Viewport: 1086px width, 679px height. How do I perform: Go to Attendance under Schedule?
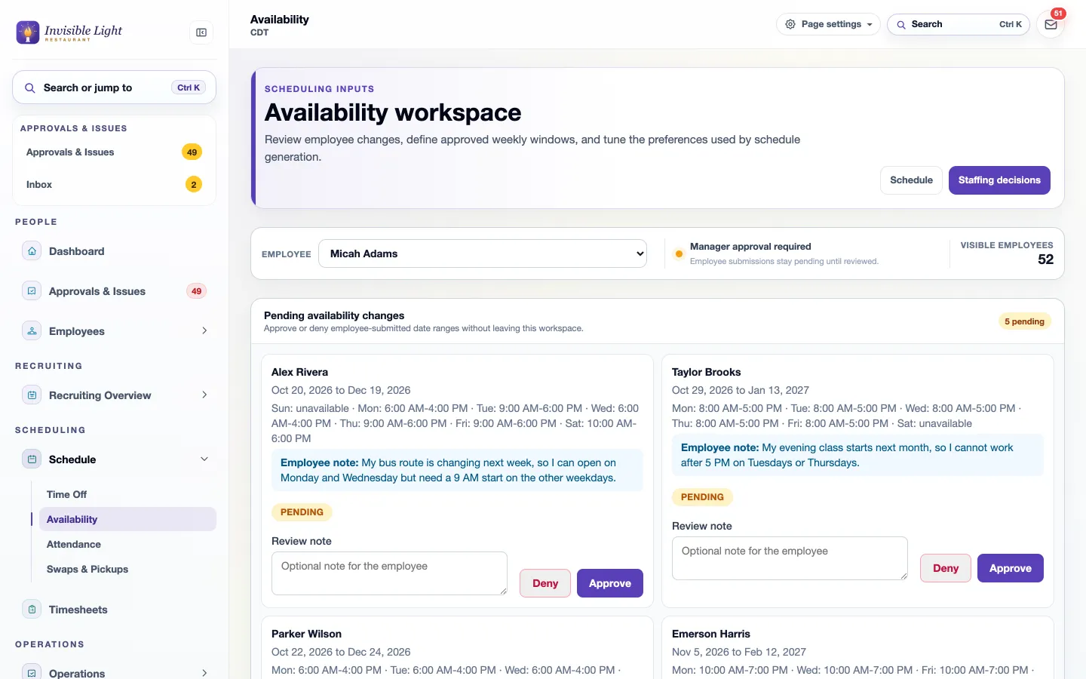click(127, 544)
